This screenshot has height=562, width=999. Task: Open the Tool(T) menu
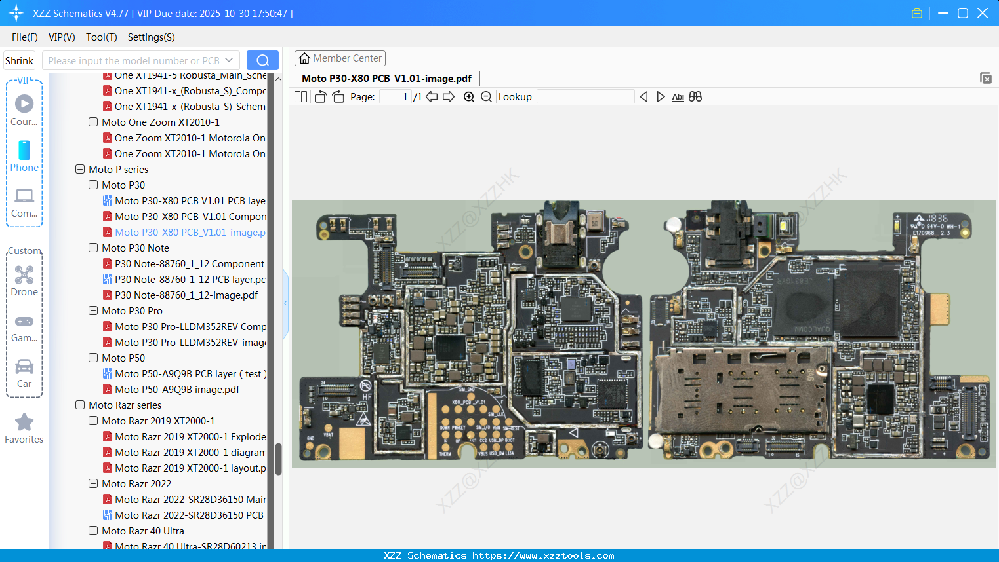[101, 37]
